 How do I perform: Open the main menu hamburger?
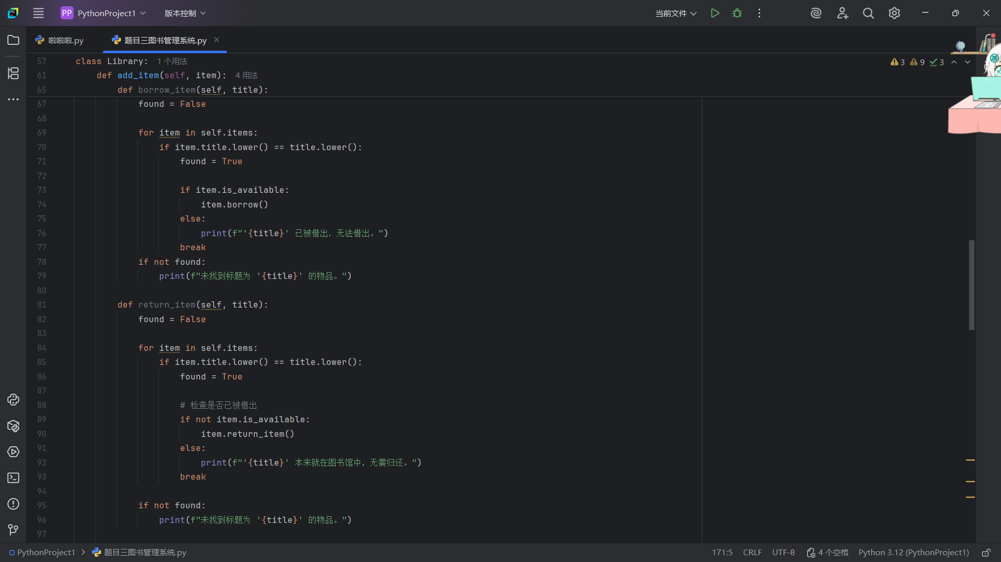pyautogui.click(x=38, y=13)
